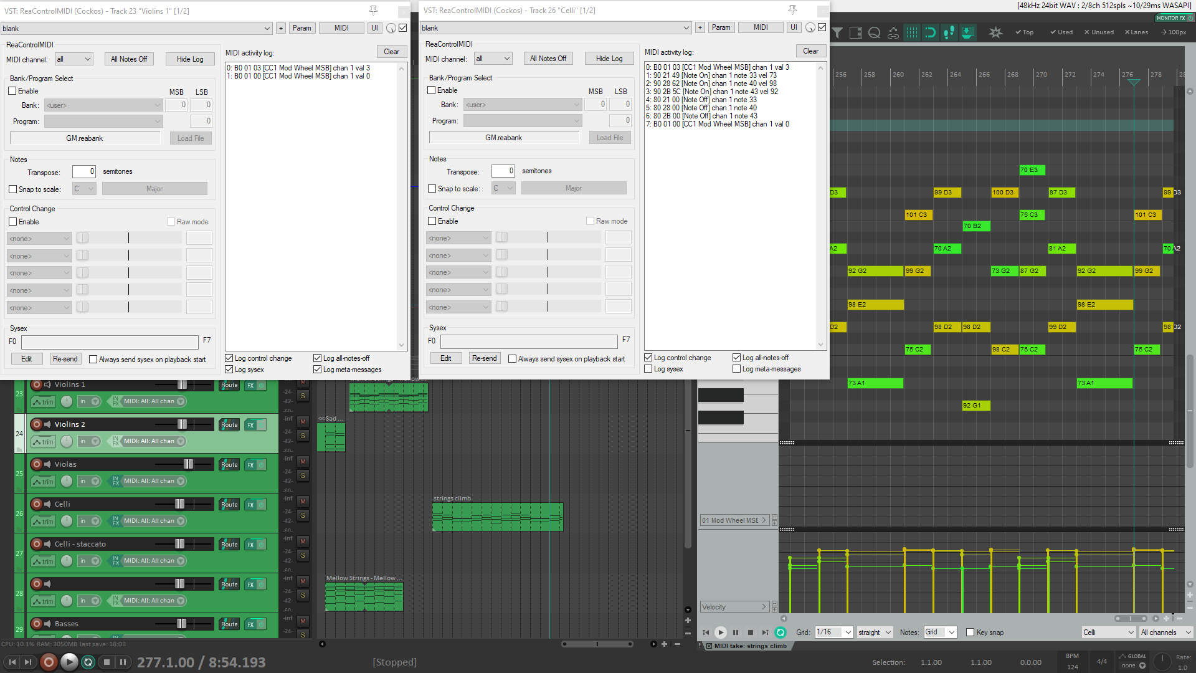Mute the Celli track
The height and width of the screenshot is (673, 1196).
coord(303,502)
